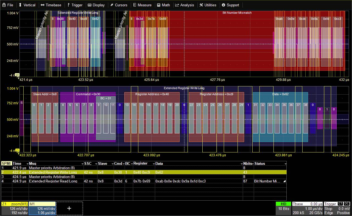The image size is (352, 216).
Task: Click the Analysis chart icon
Action: pyautogui.click(x=177, y=5)
